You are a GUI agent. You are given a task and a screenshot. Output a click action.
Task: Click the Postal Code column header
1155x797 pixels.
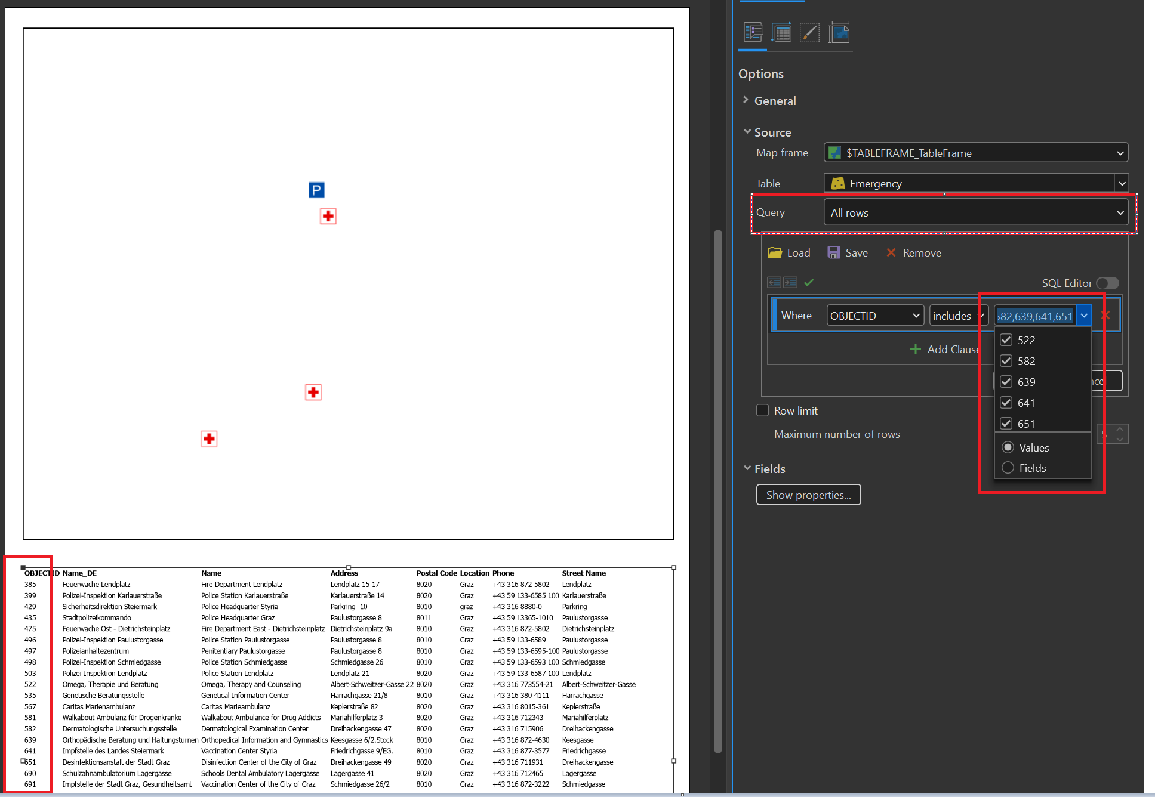coord(436,573)
